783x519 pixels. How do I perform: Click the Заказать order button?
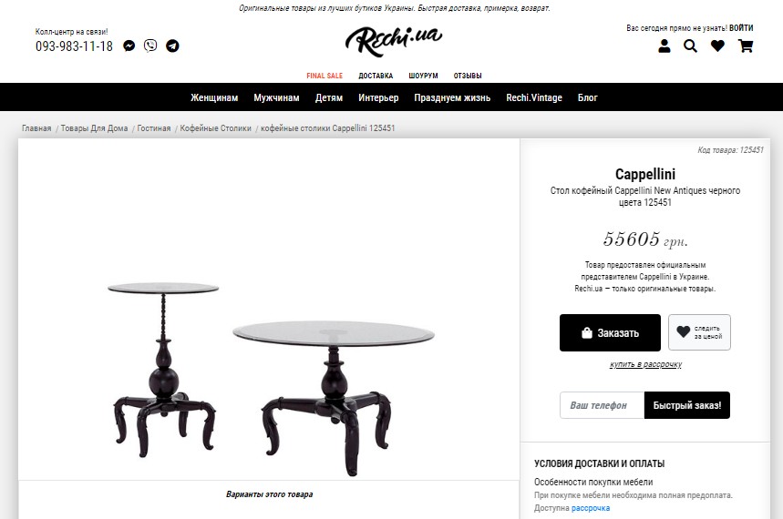pyautogui.click(x=610, y=332)
